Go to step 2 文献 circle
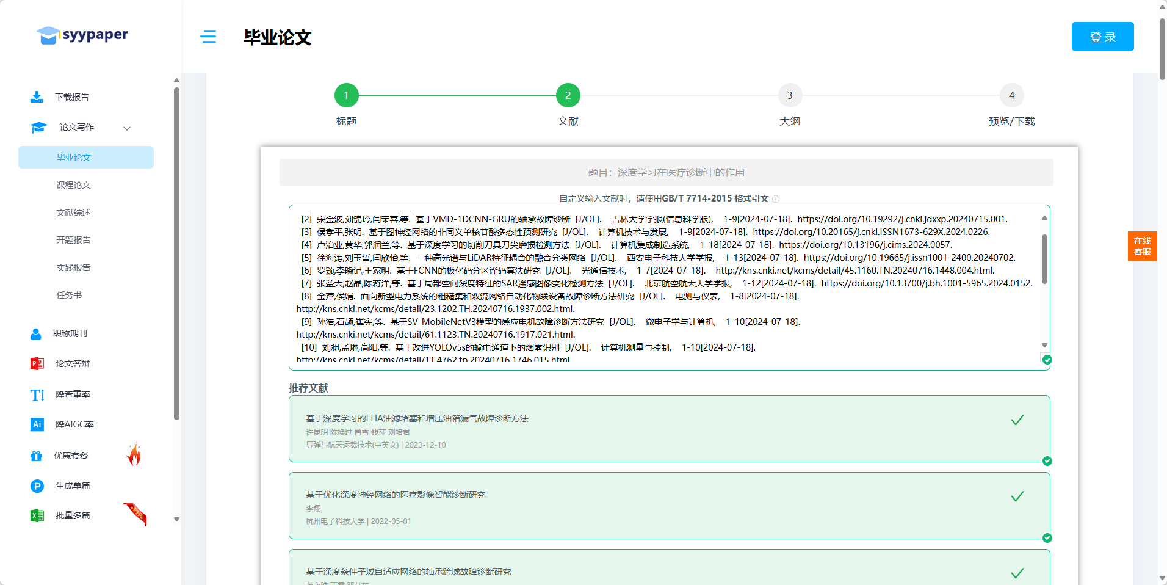1167x585 pixels. [568, 95]
